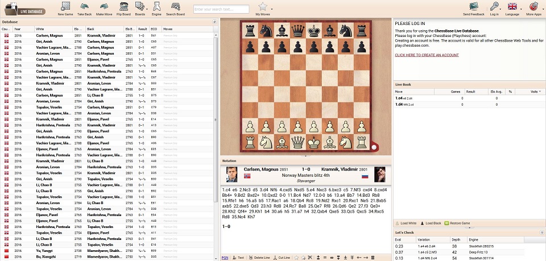Select the first star icon in notation toolbar
The width and height of the screenshot is (546, 261).
pos(296,258)
